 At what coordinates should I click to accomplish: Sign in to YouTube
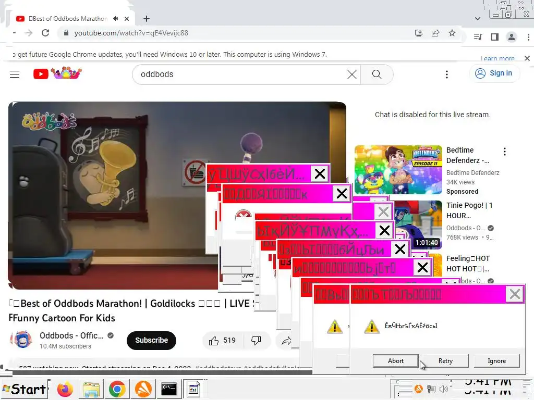point(494,73)
